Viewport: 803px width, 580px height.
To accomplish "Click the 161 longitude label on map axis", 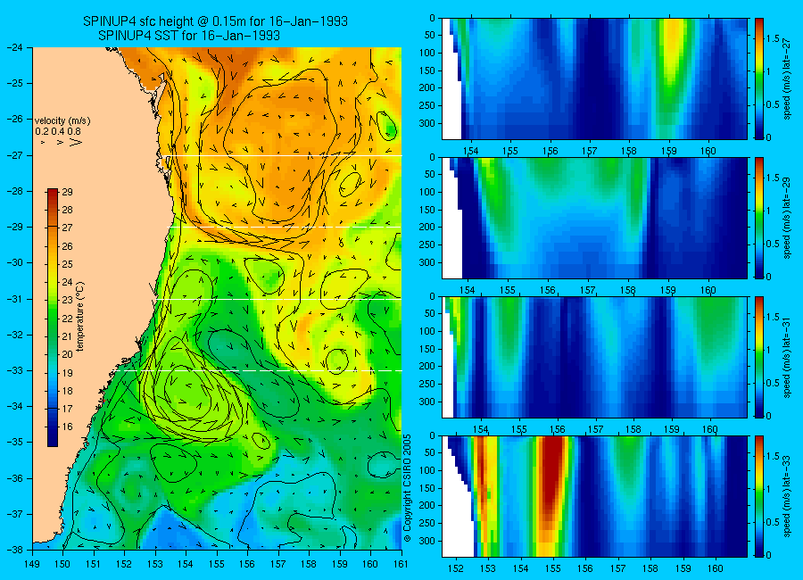I will (x=401, y=564).
